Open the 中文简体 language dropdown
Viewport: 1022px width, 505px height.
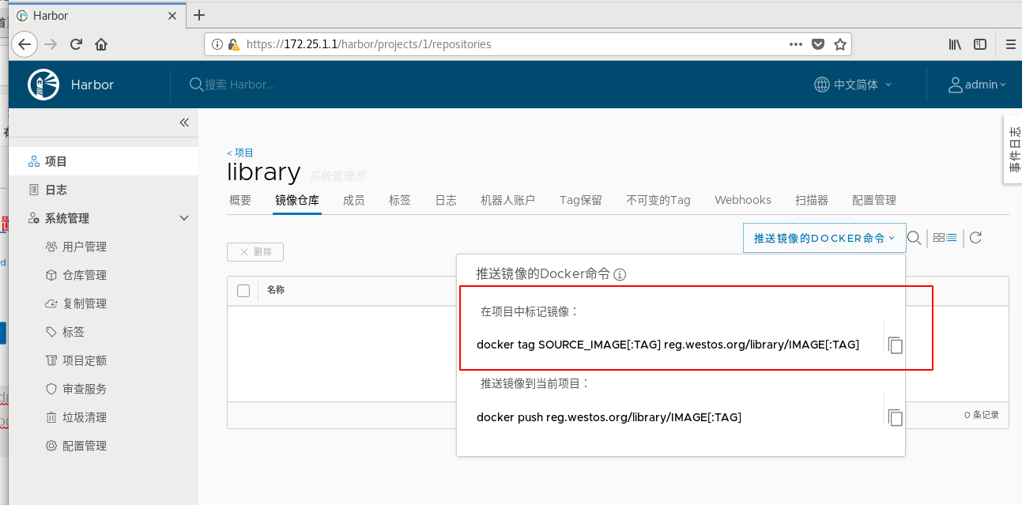tap(853, 85)
